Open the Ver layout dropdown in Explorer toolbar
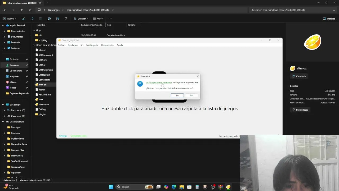This screenshot has width=339, height=191. (98, 19)
